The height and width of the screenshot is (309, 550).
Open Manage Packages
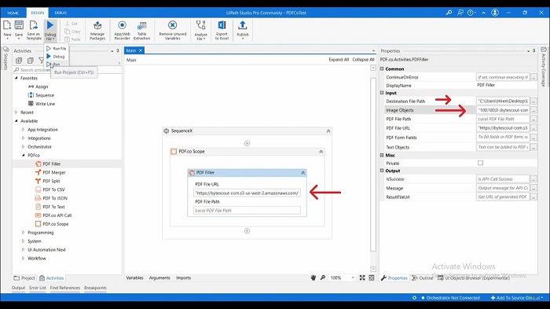(x=97, y=30)
